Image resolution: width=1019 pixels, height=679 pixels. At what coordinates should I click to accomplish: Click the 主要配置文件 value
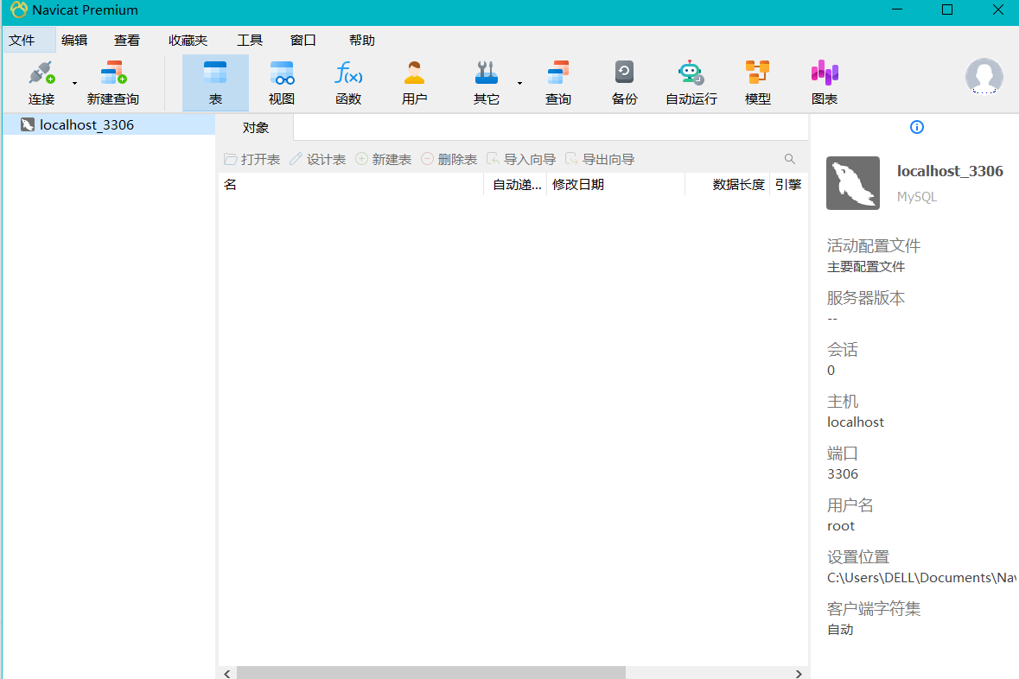pyautogui.click(x=866, y=267)
